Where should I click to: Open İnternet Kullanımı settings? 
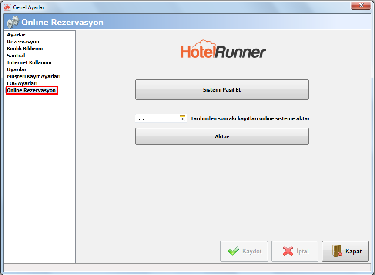coord(29,62)
